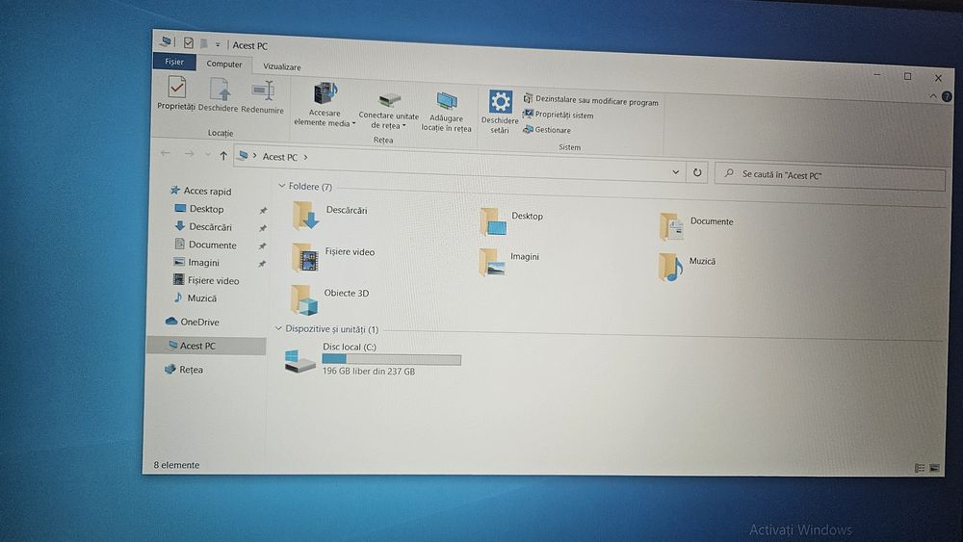Go up one level arrow
The image size is (963, 542).
click(x=223, y=155)
